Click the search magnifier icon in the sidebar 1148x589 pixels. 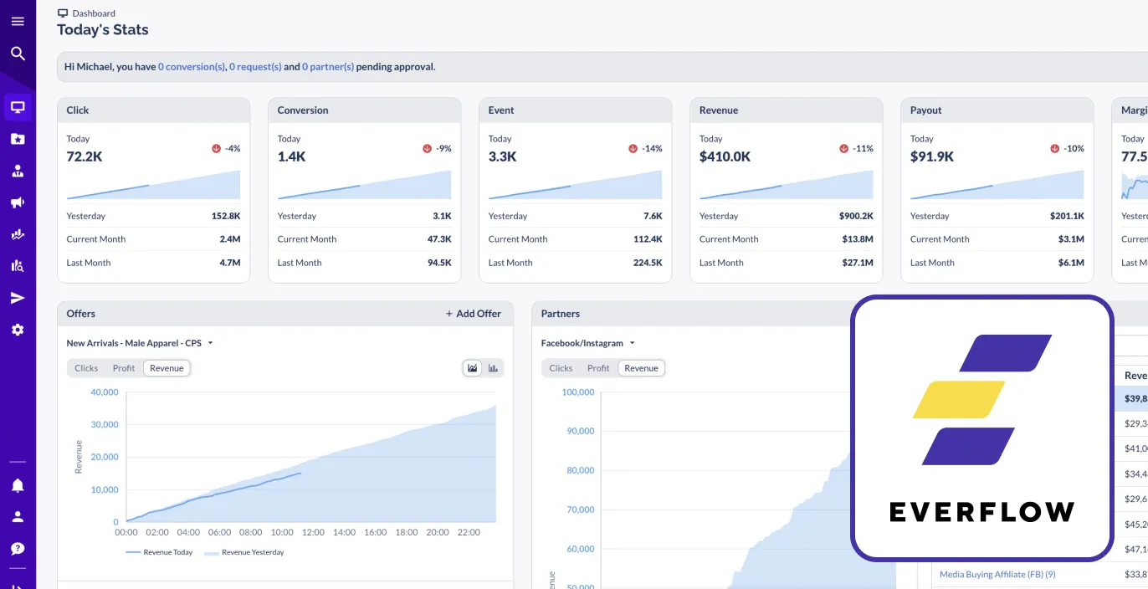click(18, 54)
